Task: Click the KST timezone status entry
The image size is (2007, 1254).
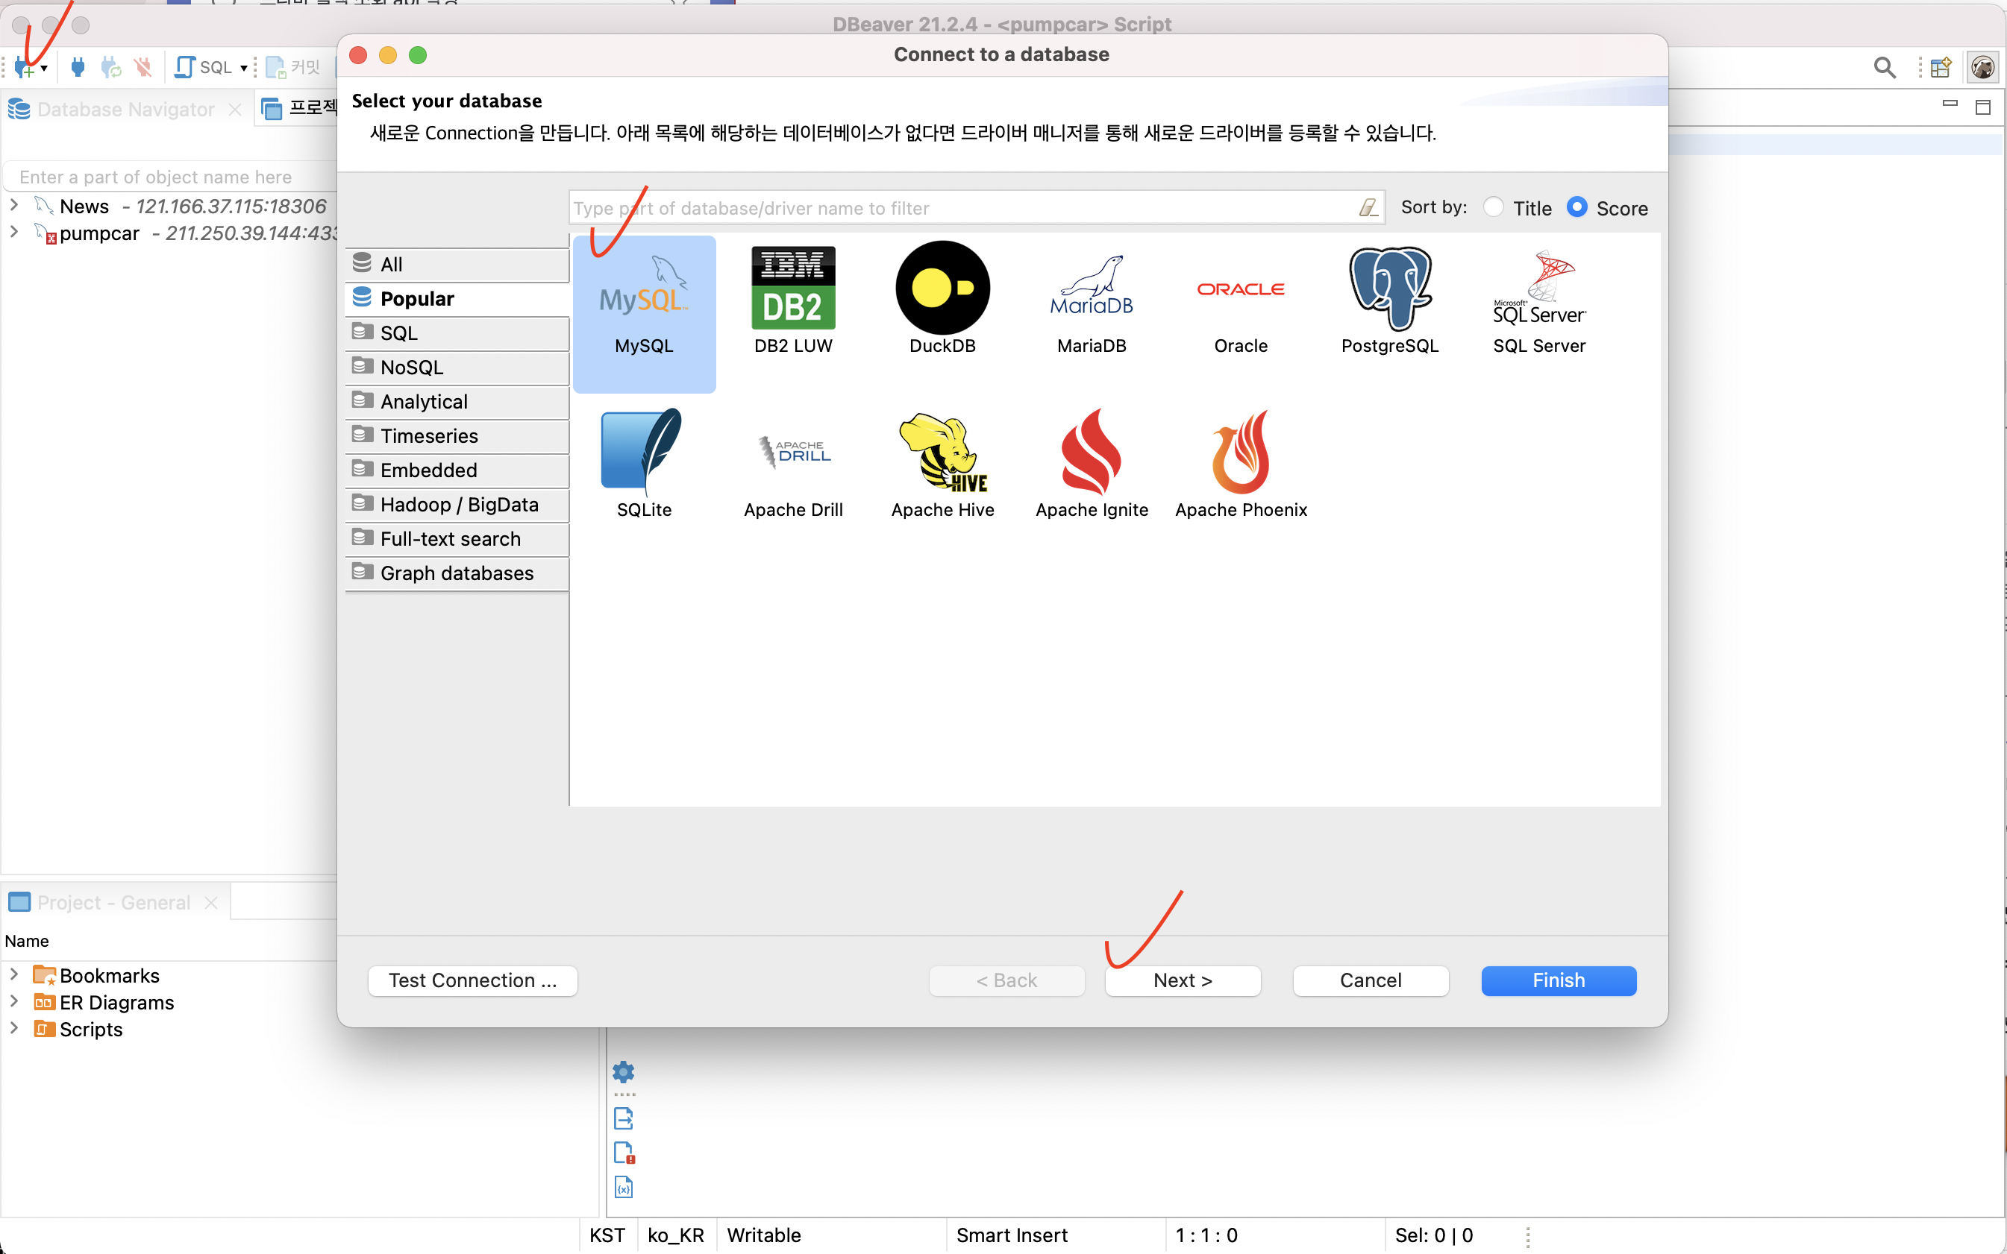Action: pyautogui.click(x=607, y=1236)
